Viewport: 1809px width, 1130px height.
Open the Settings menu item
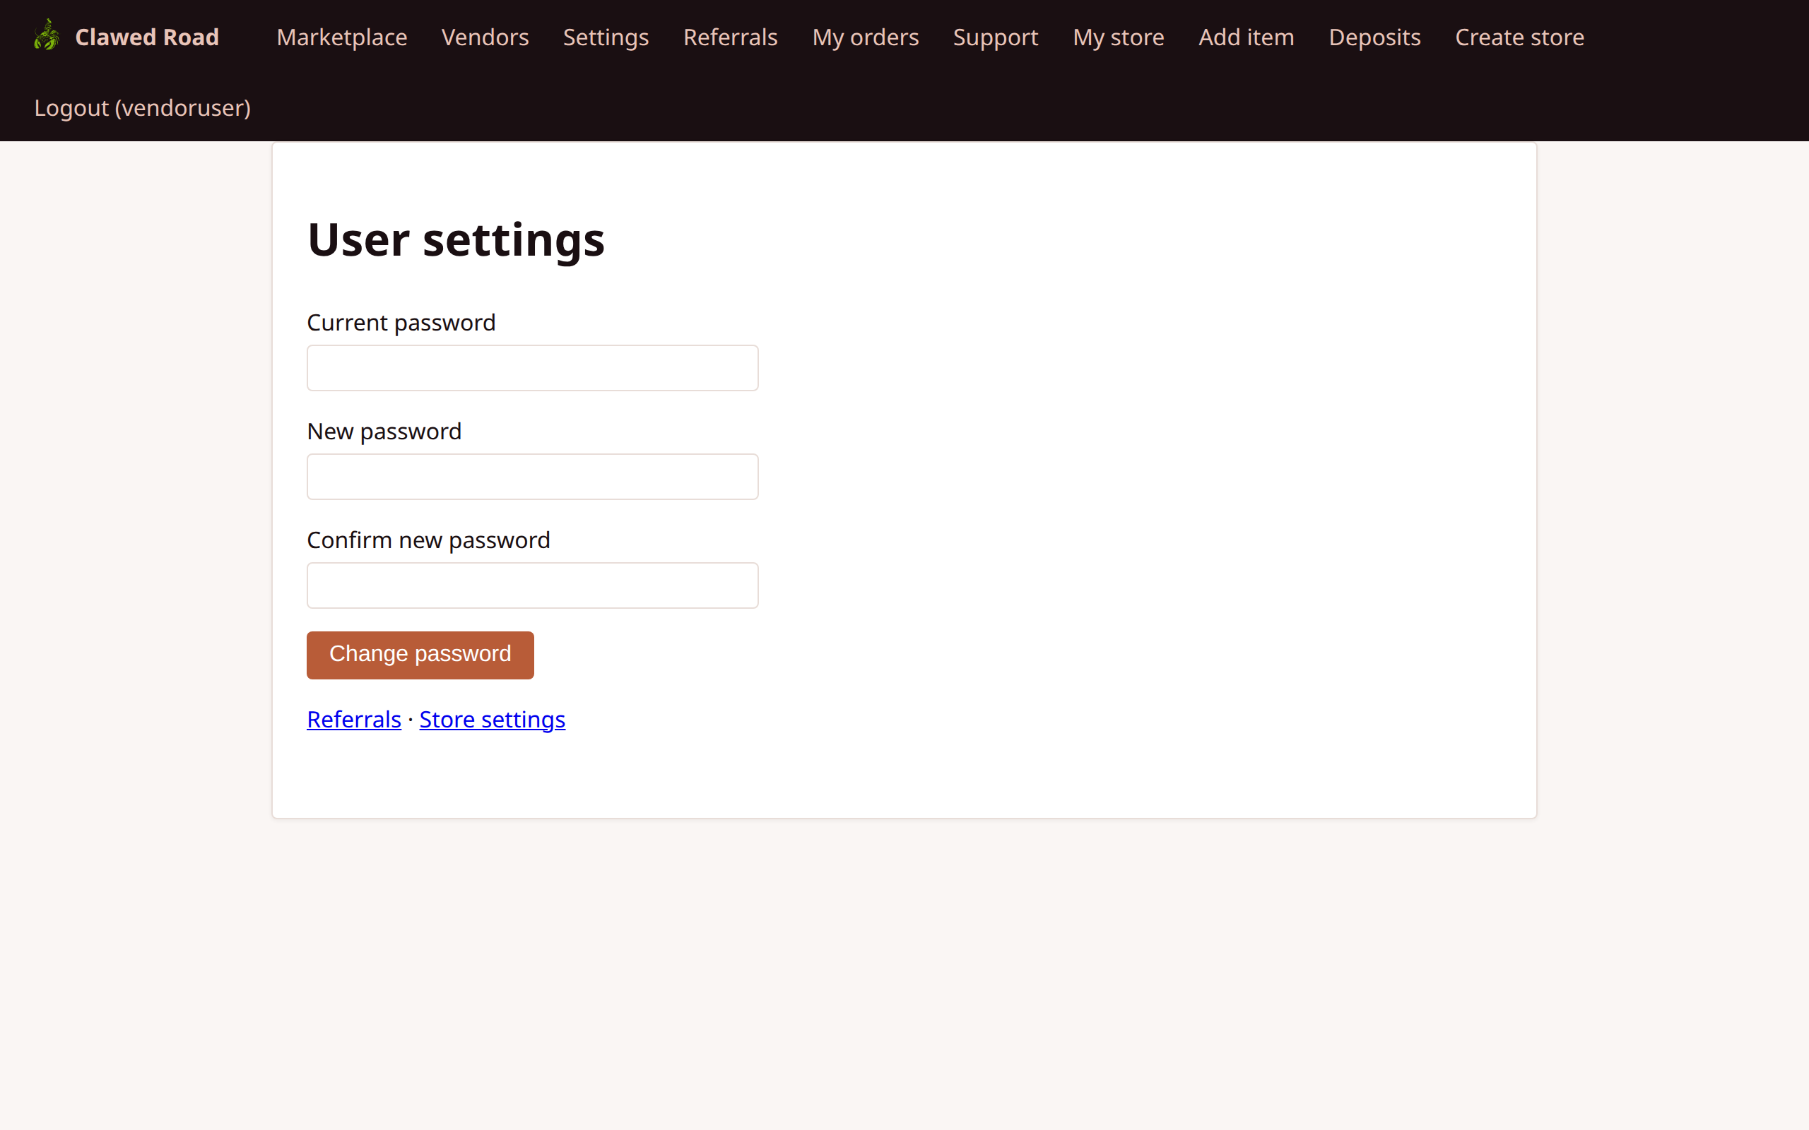click(x=606, y=37)
